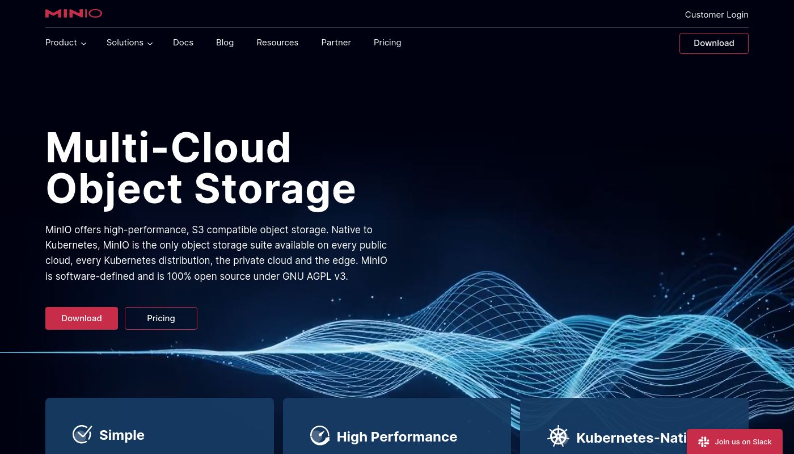
Task: Expand the Product menu chevron
Action: 83,44
